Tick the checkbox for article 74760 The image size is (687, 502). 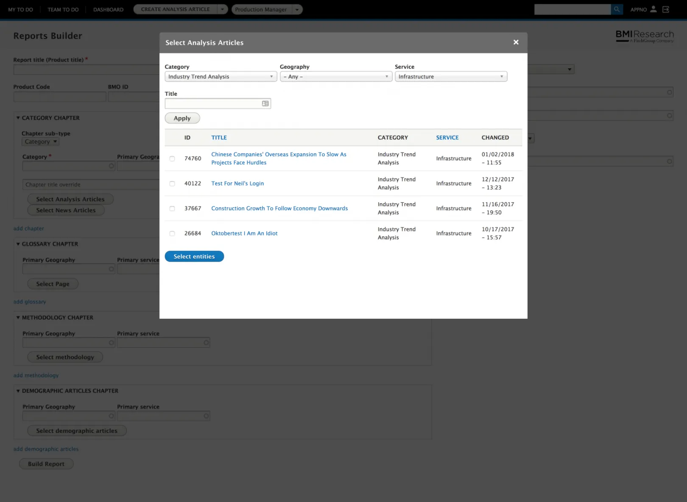tap(172, 159)
